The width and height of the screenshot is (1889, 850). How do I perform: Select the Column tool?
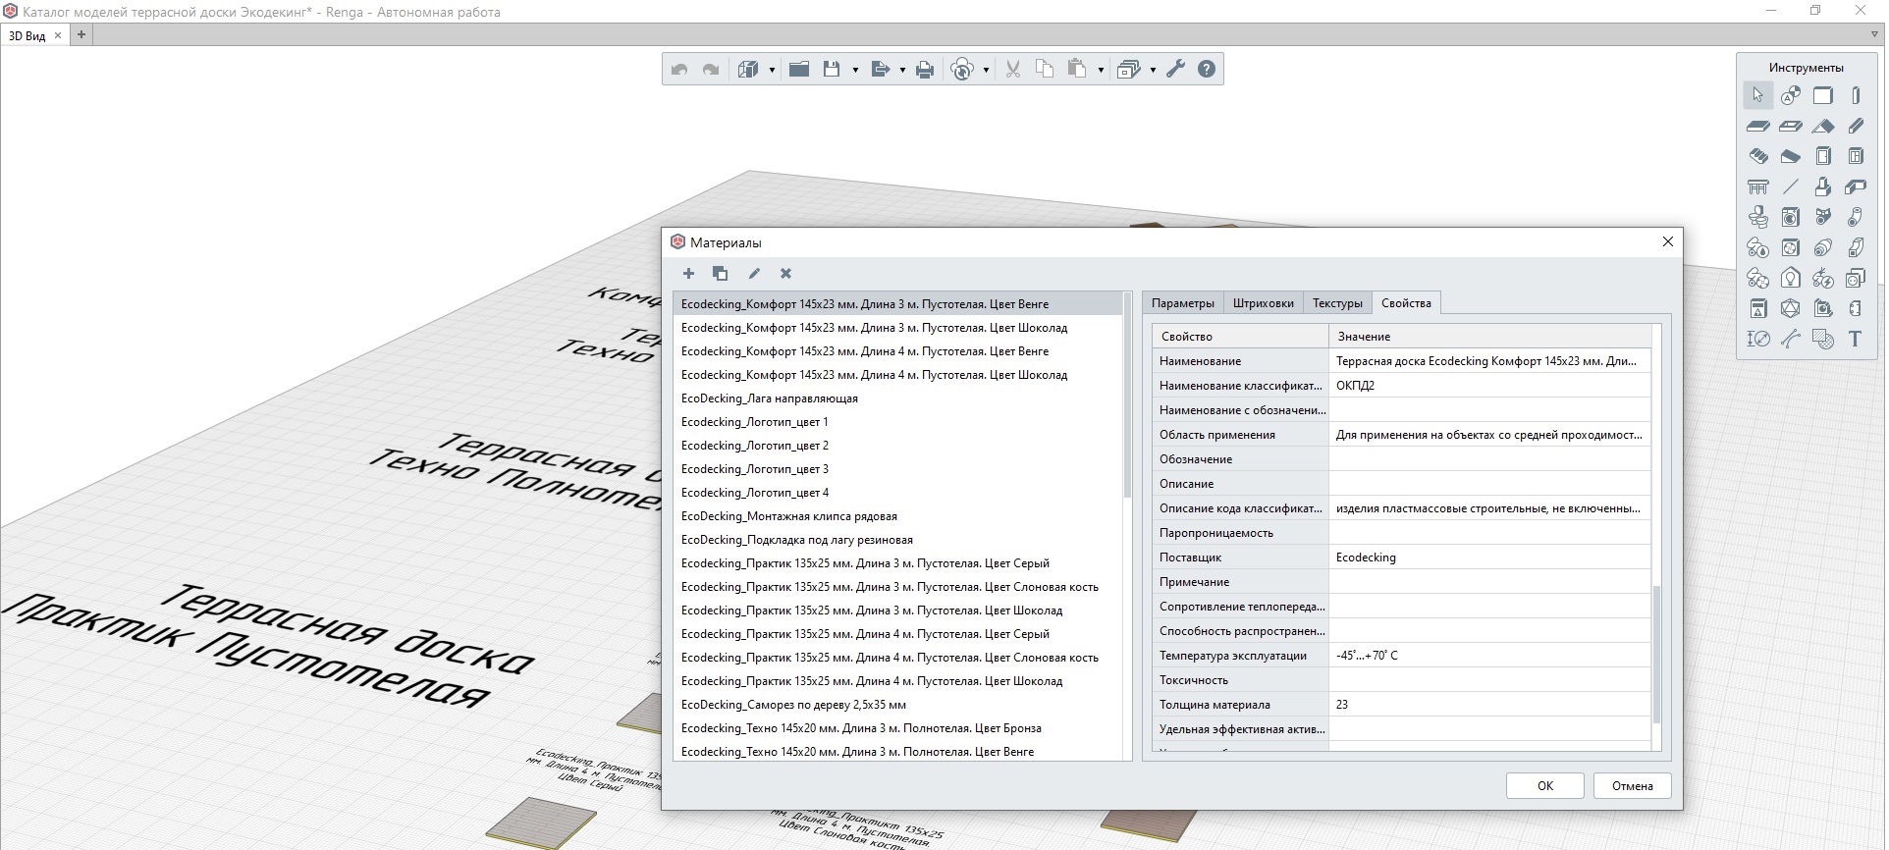tap(1856, 95)
